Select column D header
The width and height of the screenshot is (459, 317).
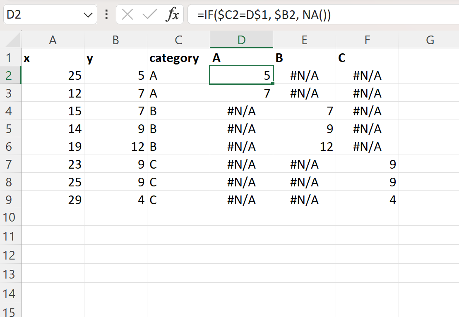[241, 39]
